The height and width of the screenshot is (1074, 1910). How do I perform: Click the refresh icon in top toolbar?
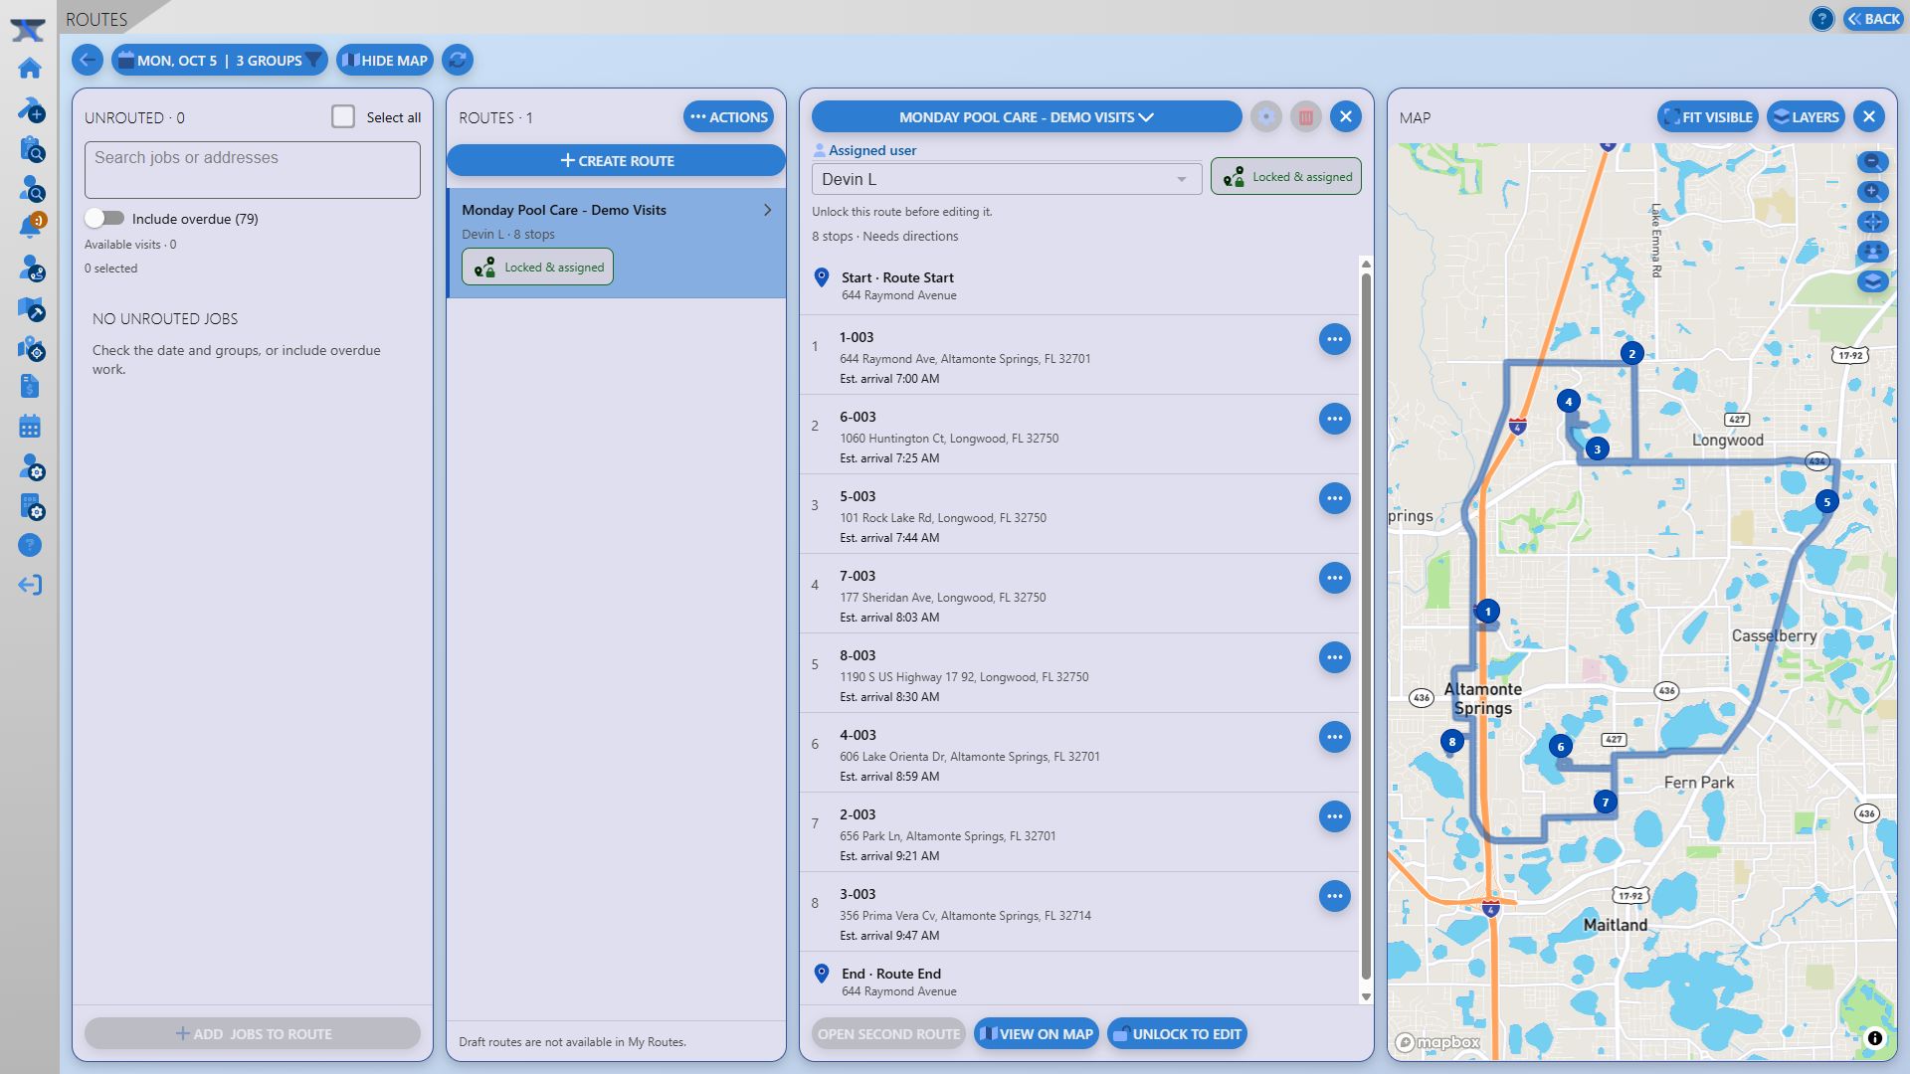pos(458,60)
